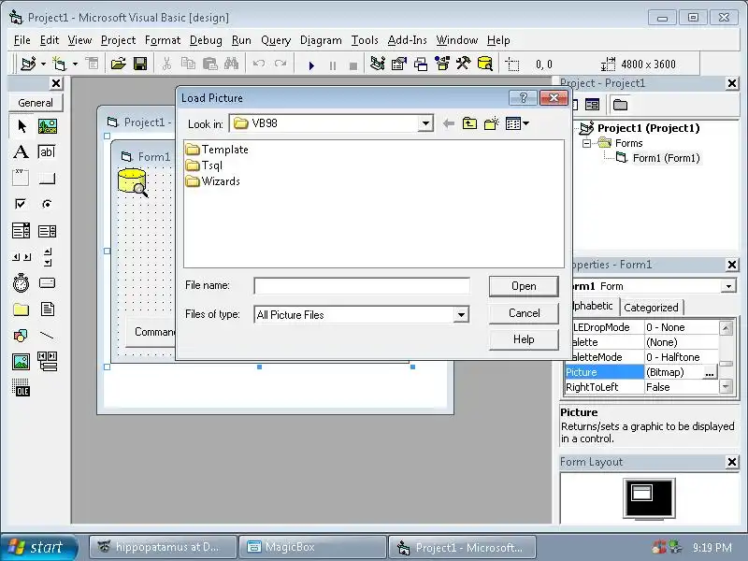Expand the Files of type dropdown
Viewport: 748px width, 561px height.
click(461, 315)
